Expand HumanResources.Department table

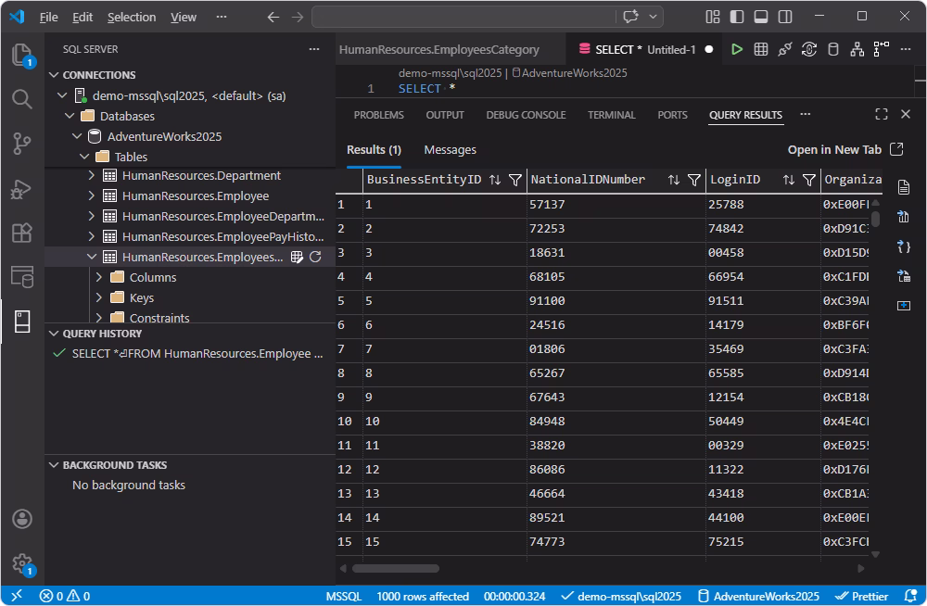pos(91,176)
